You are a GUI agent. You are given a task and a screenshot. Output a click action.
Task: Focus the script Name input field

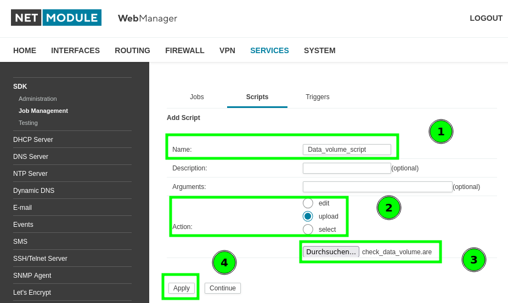pos(347,150)
